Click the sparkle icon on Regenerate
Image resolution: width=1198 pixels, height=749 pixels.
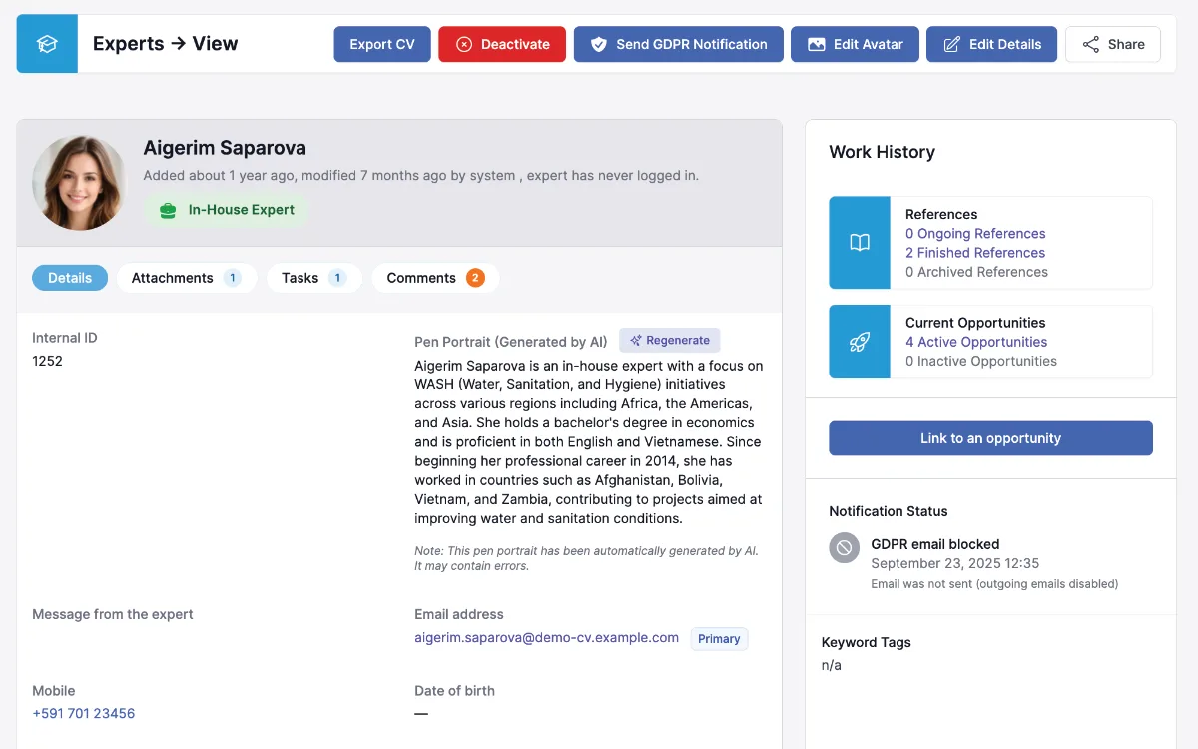(636, 341)
